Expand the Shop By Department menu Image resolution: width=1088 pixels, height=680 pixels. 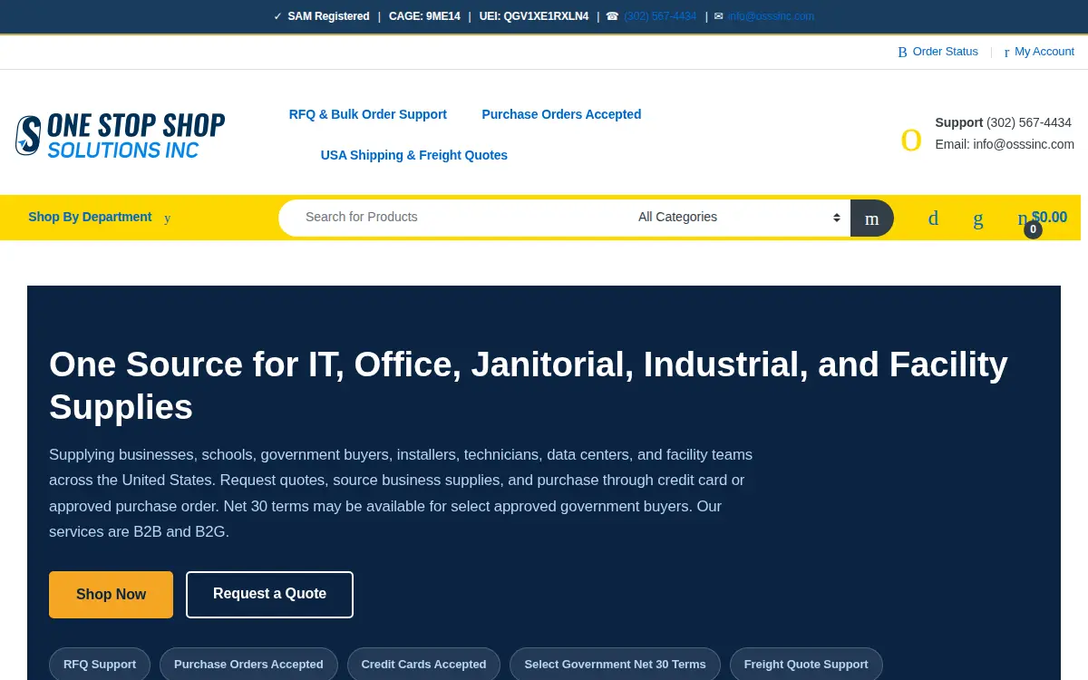point(90,217)
